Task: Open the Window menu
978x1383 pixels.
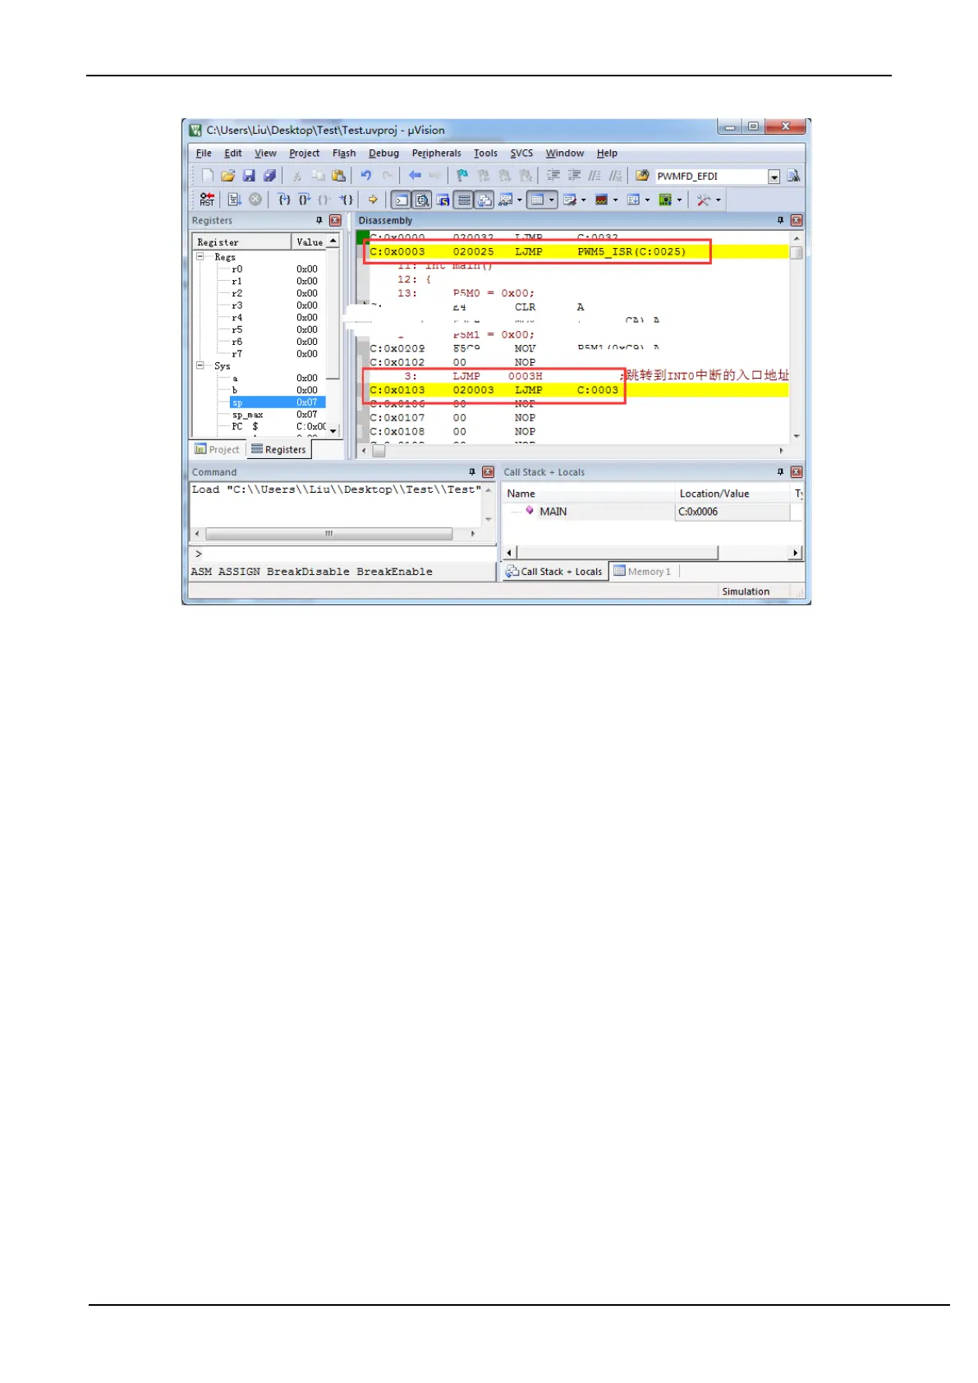Action: tap(565, 153)
